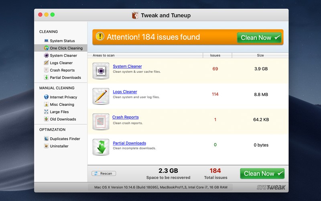Image resolution: width=321 pixels, height=201 pixels.
Task: Click the System Status laptop icon
Action: coord(46,41)
